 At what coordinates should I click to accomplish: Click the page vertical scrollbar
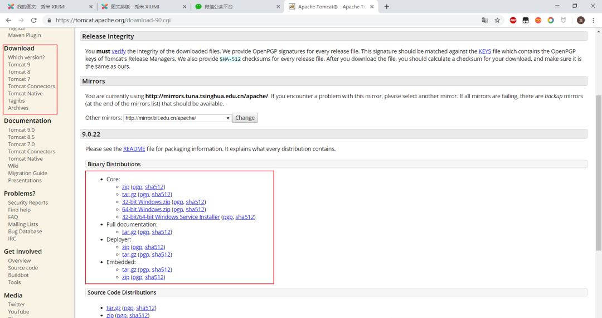point(599,173)
